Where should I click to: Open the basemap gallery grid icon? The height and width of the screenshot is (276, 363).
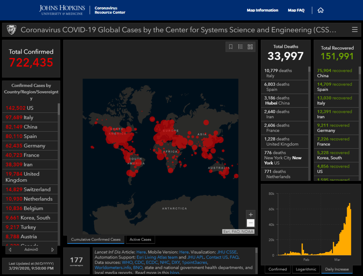click(x=250, y=47)
